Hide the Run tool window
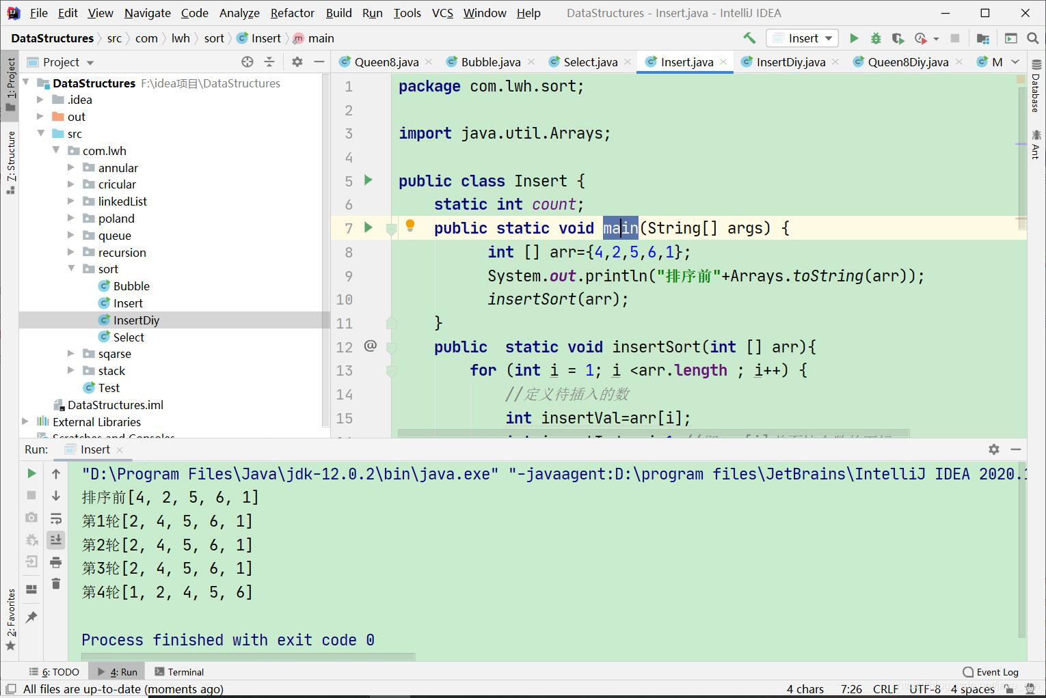Screen dimensions: 1046x698 coord(1016,449)
